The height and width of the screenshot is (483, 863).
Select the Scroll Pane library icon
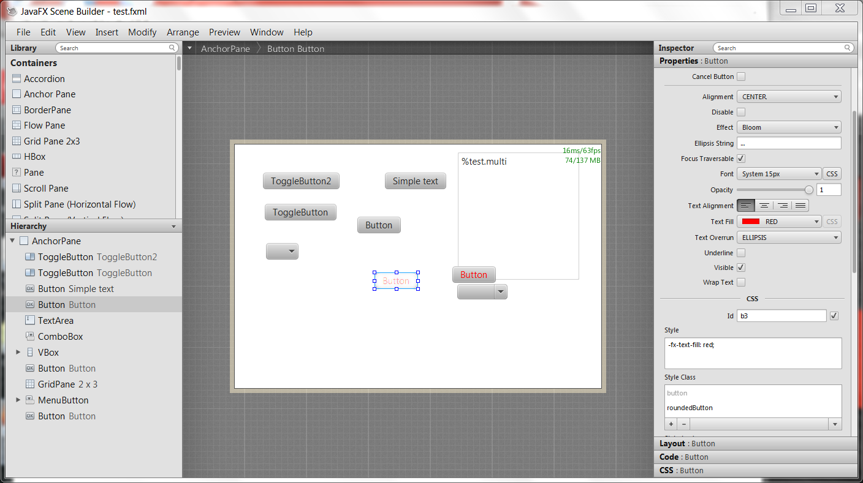17,188
